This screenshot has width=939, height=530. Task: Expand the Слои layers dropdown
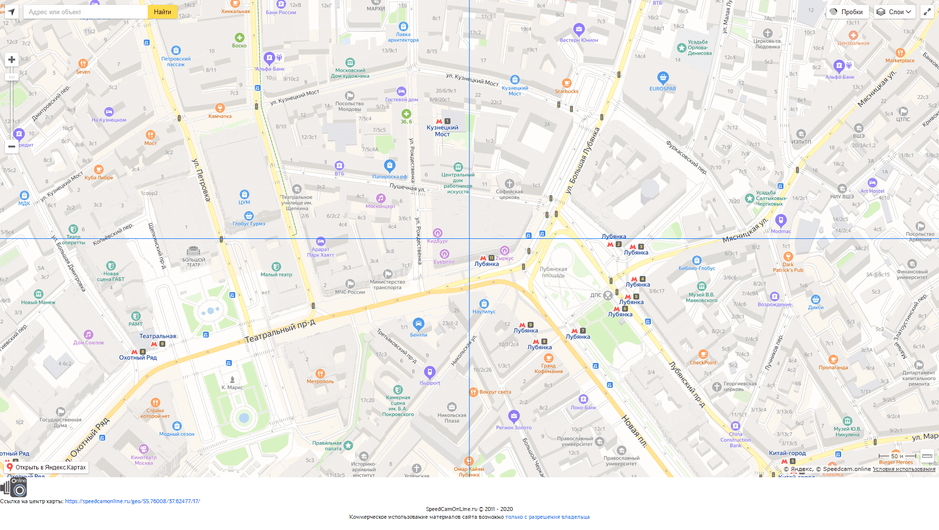tap(894, 12)
